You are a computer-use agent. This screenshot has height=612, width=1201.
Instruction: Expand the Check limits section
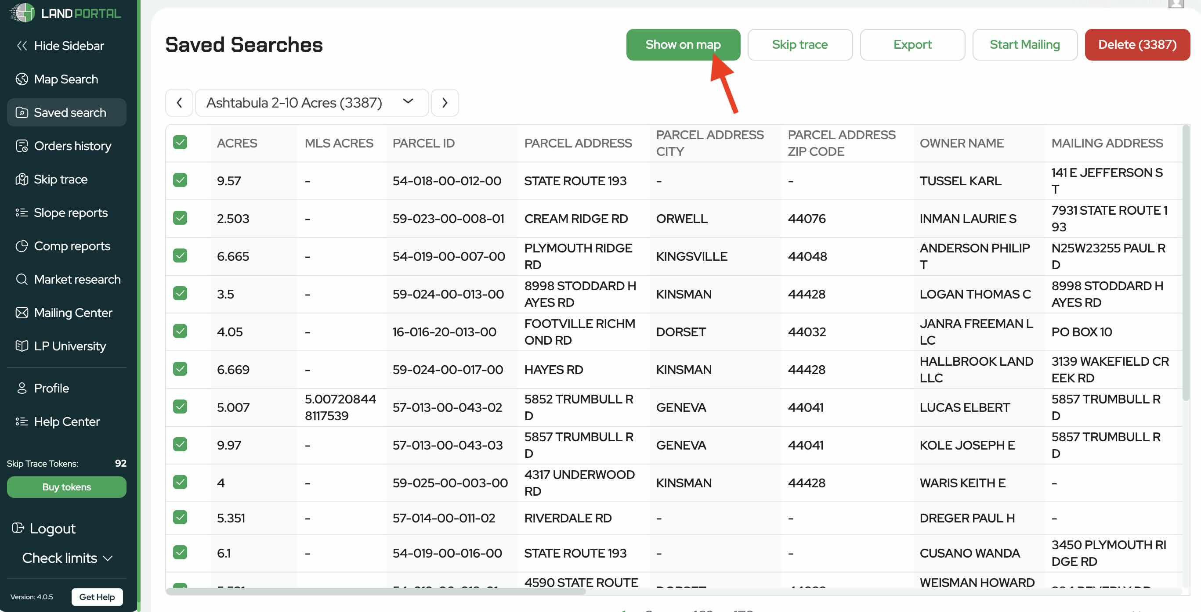tap(67, 558)
